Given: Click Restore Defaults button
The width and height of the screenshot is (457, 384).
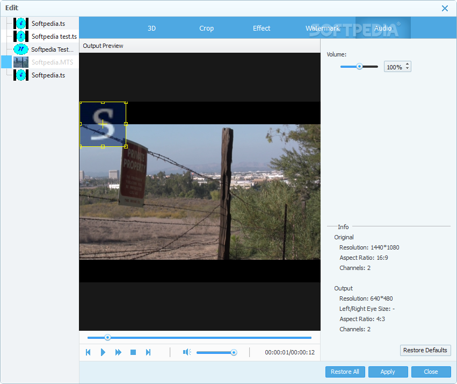Looking at the screenshot, I should tap(425, 350).
